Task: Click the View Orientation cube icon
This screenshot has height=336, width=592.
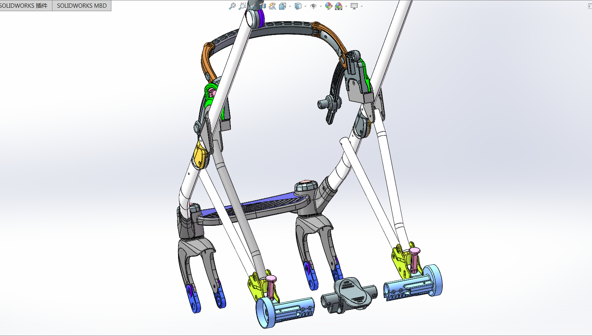Action: tap(283, 6)
